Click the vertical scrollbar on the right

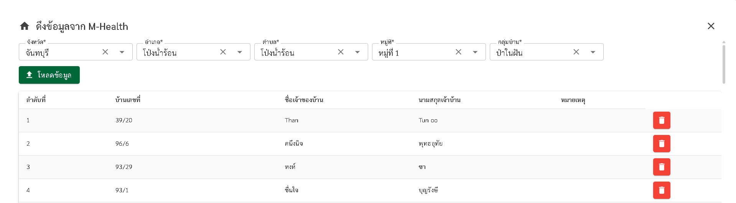point(724,64)
